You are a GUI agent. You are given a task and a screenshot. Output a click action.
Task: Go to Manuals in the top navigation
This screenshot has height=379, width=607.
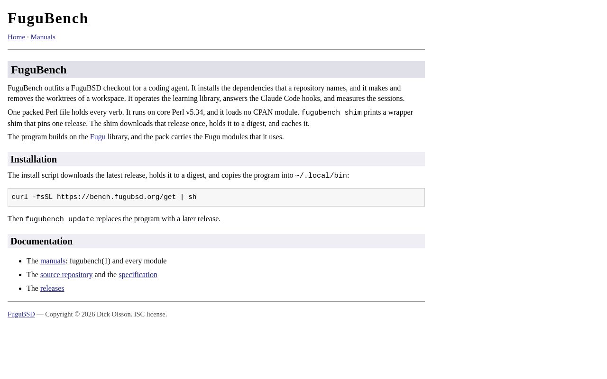pos(43,37)
